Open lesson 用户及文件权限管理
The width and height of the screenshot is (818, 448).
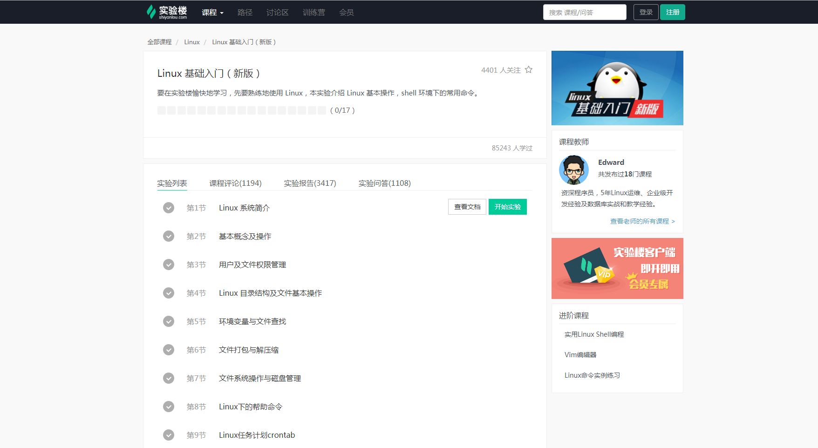coord(252,265)
